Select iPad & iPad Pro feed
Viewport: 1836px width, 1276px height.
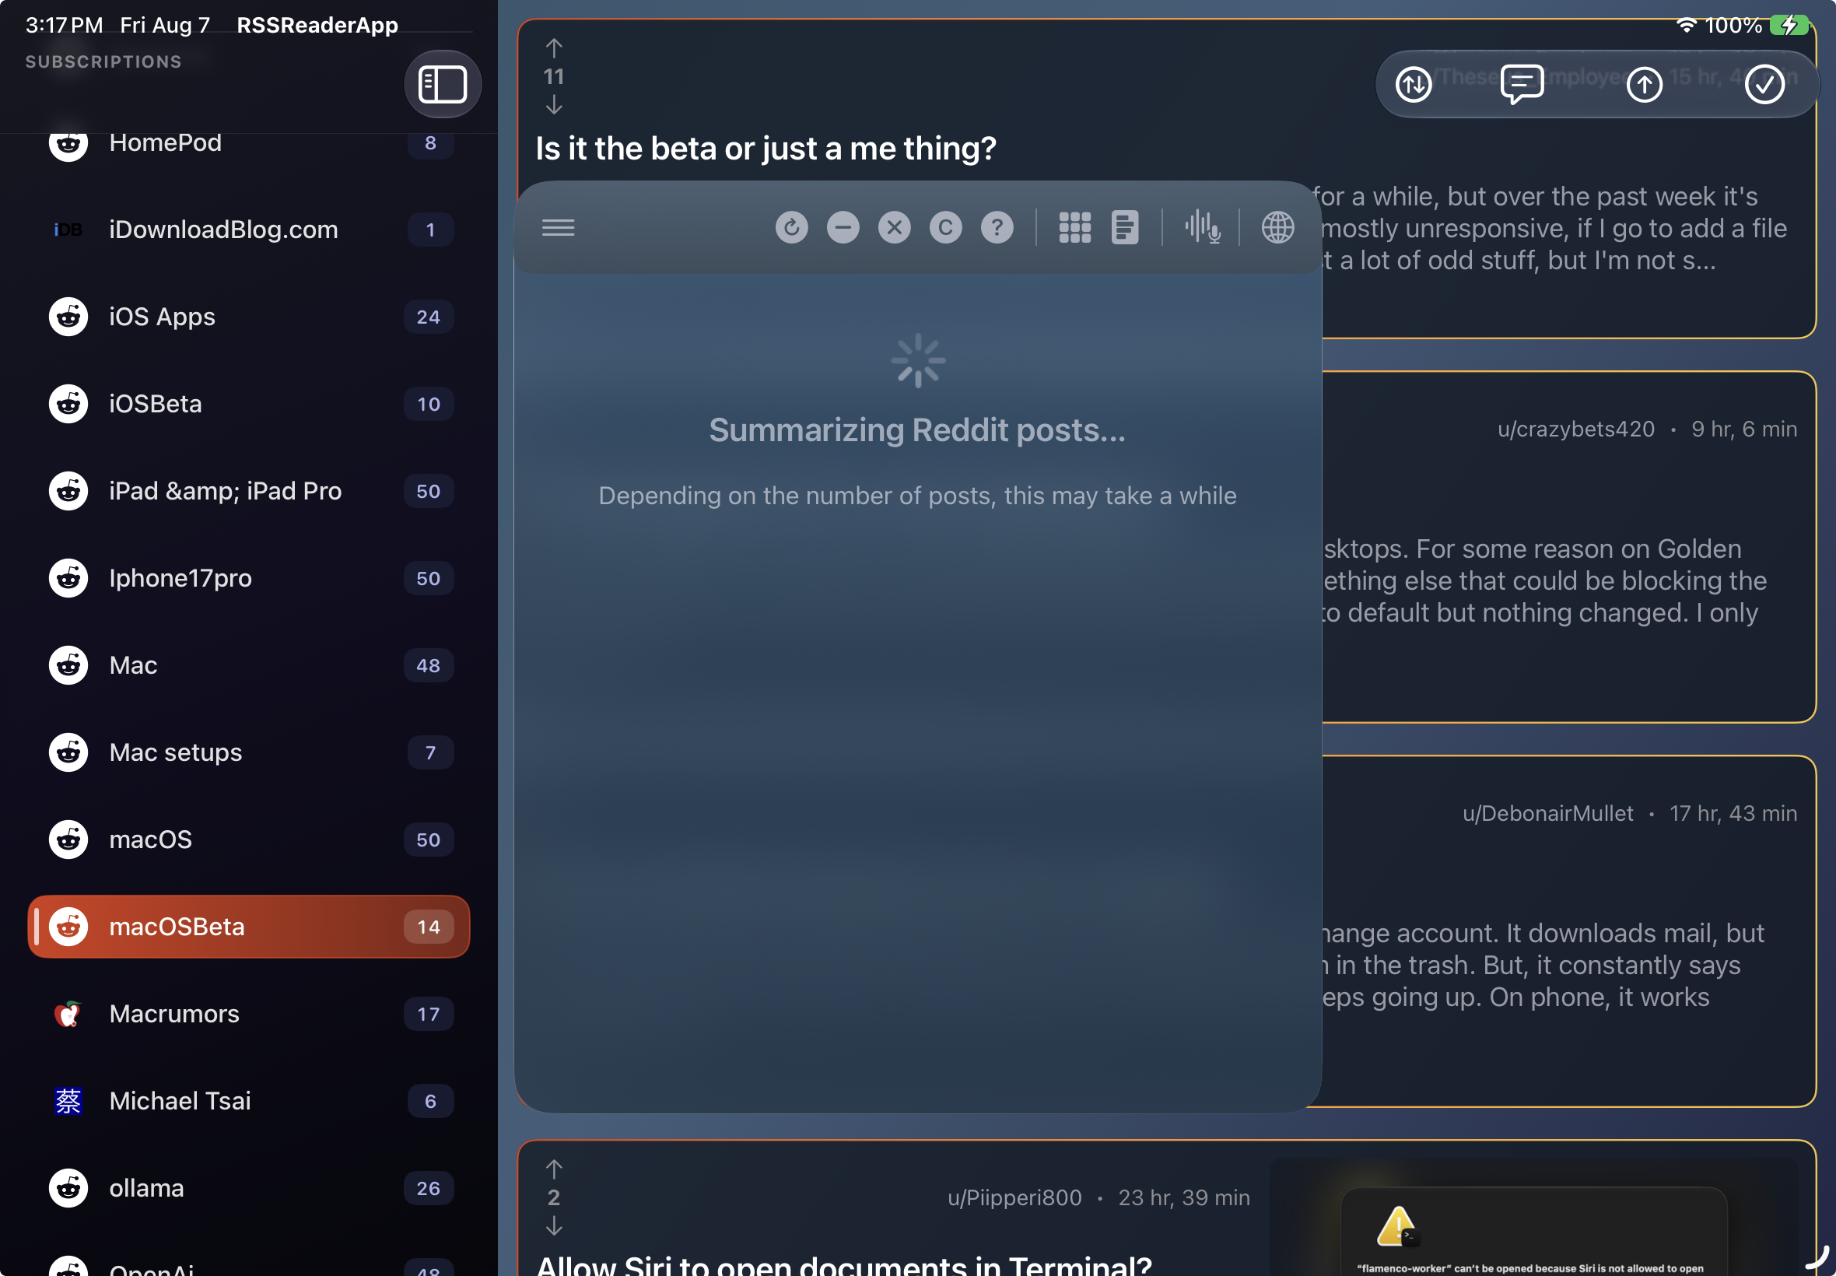pyautogui.click(x=249, y=491)
